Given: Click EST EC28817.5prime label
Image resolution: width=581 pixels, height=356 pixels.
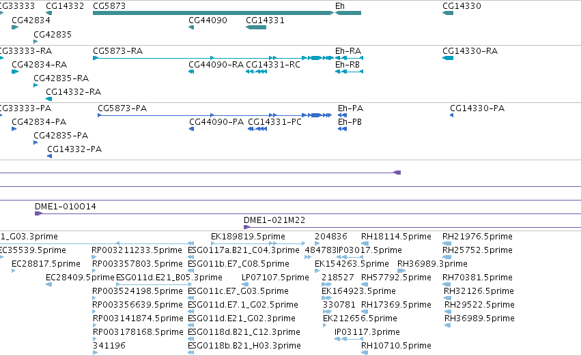Looking at the screenshot, I should click(46, 264).
